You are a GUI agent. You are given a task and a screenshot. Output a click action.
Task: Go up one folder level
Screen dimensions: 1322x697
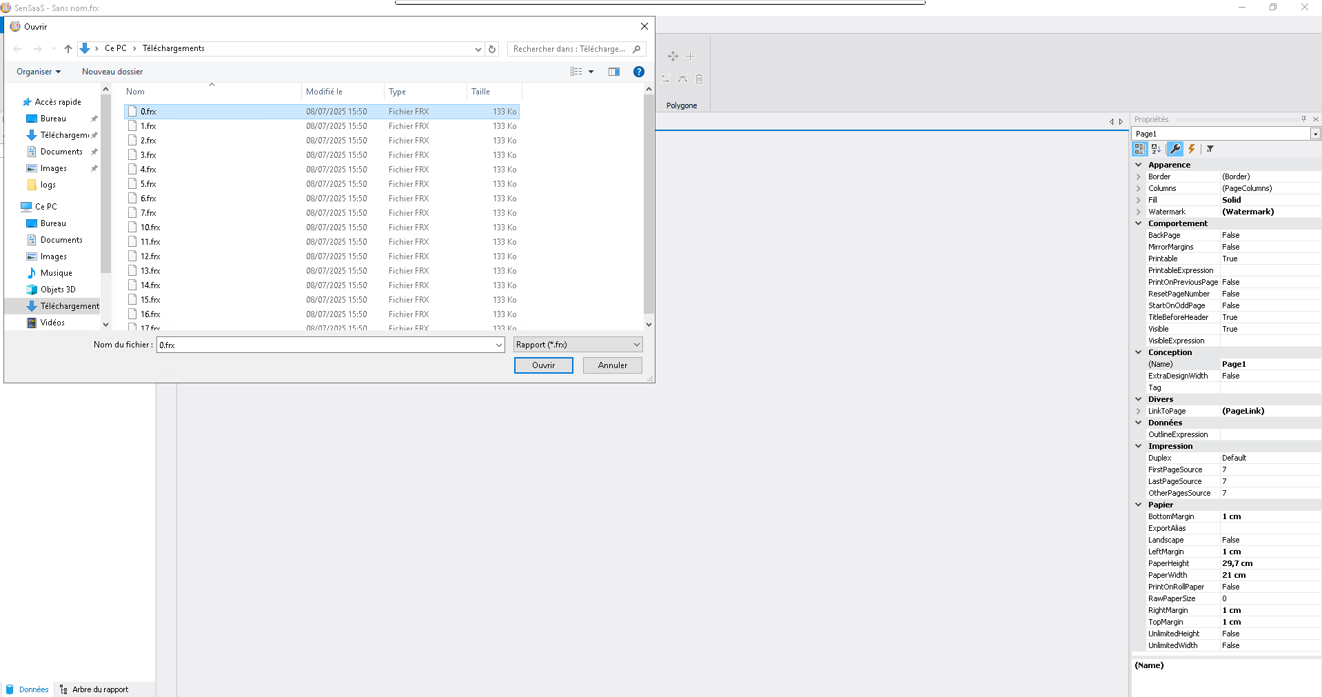(x=68, y=49)
